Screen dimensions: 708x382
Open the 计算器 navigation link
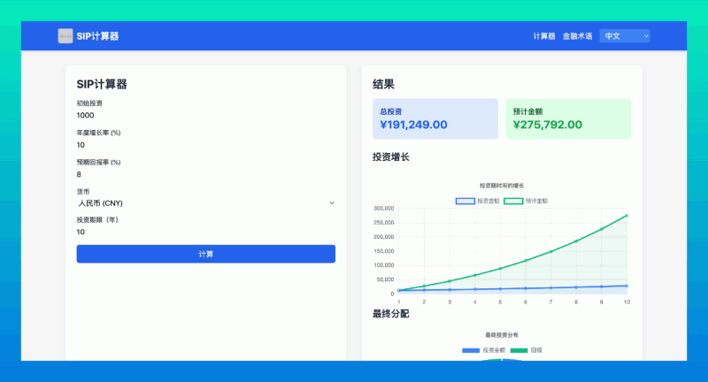point(543,36)
